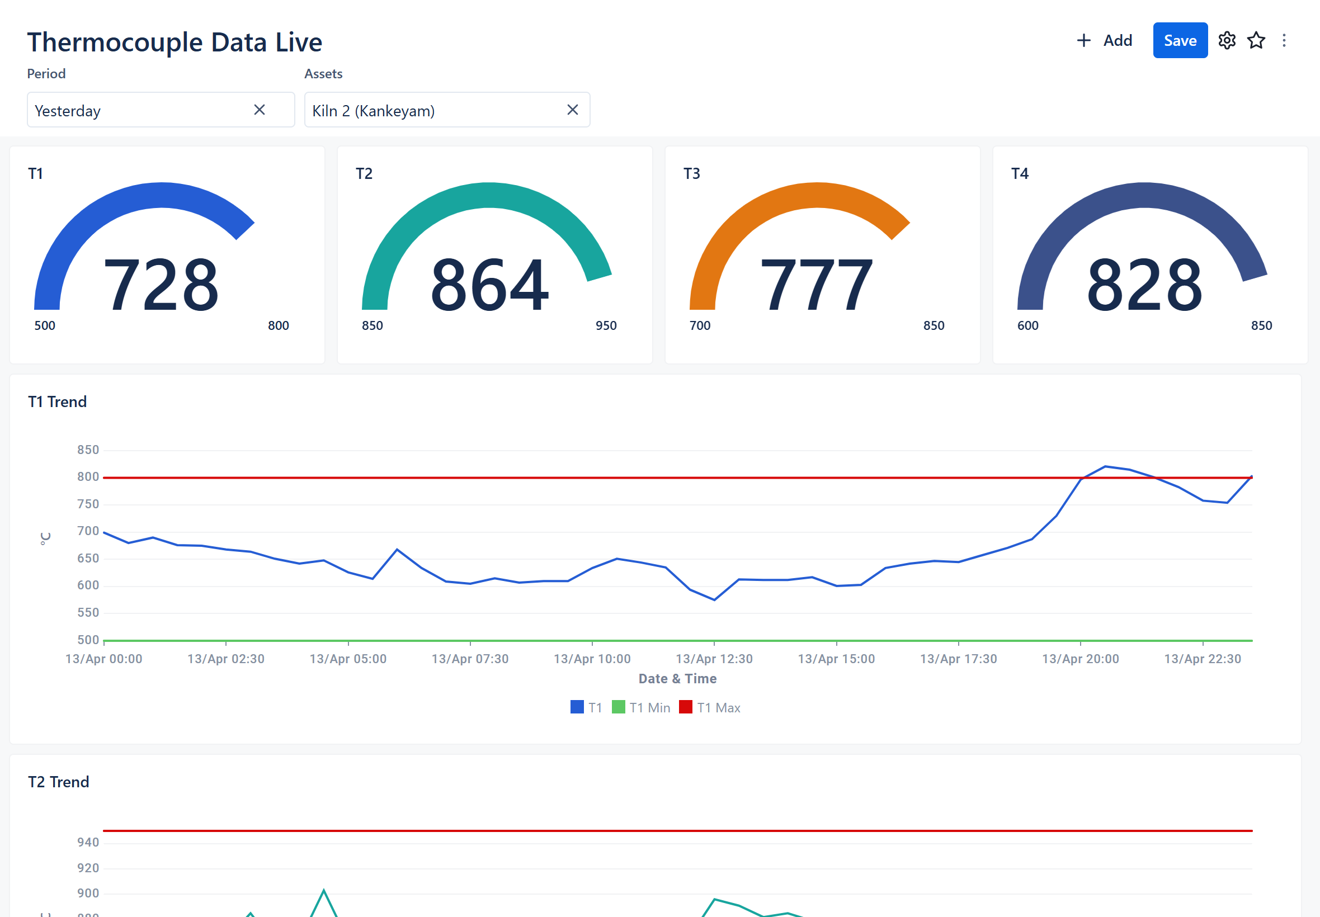Open dashboard settings gear icon

(x=1227, y=40)
